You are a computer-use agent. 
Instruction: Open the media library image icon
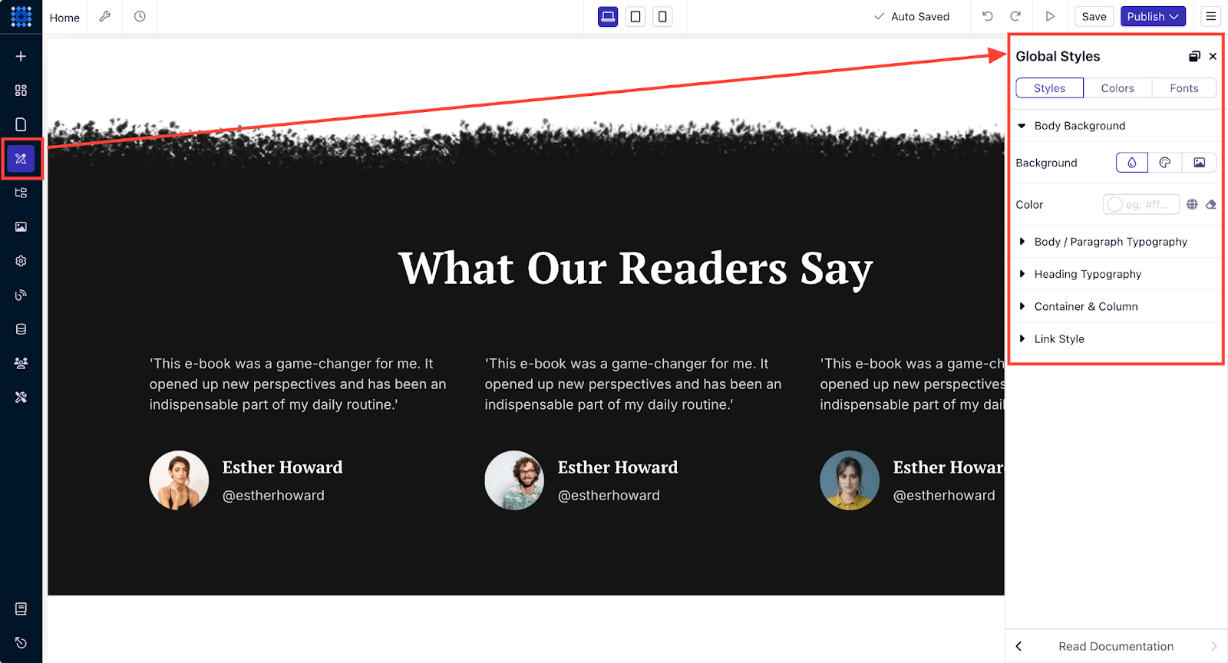pos(21,226)
